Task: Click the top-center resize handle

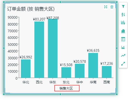Action: [60, 2]
